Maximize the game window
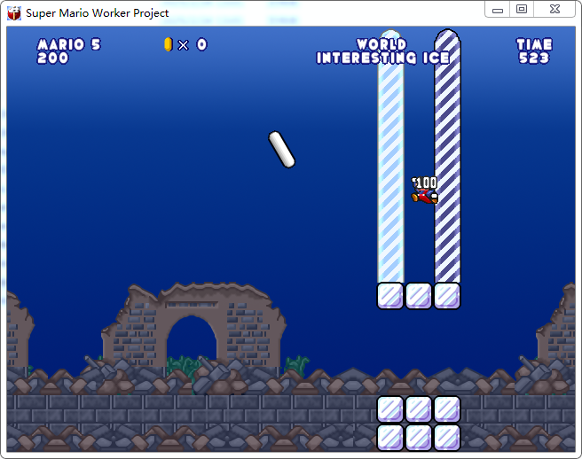This screenshot has width=582, height=459. coord(522,9)
